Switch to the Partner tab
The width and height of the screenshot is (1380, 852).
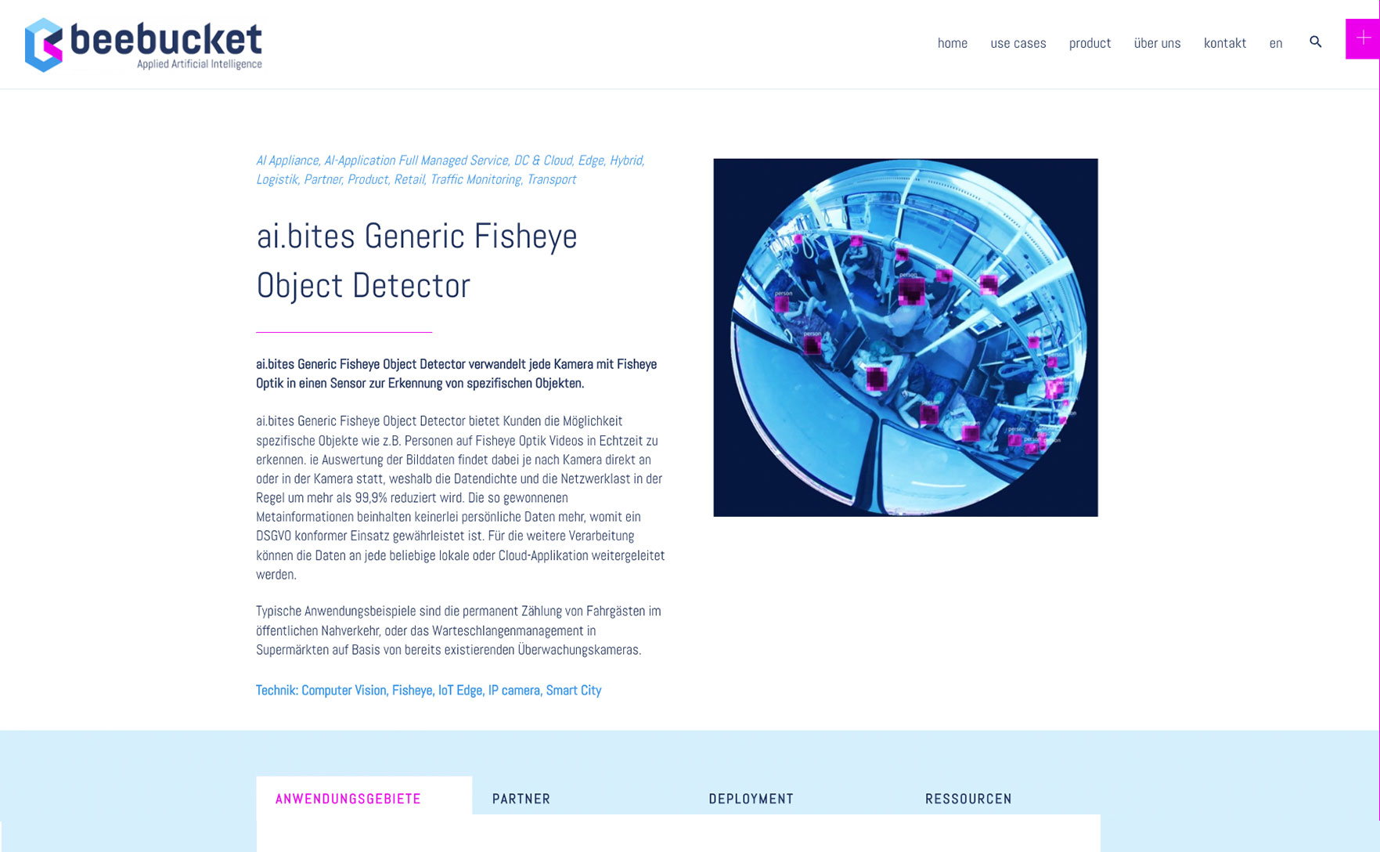521,799
